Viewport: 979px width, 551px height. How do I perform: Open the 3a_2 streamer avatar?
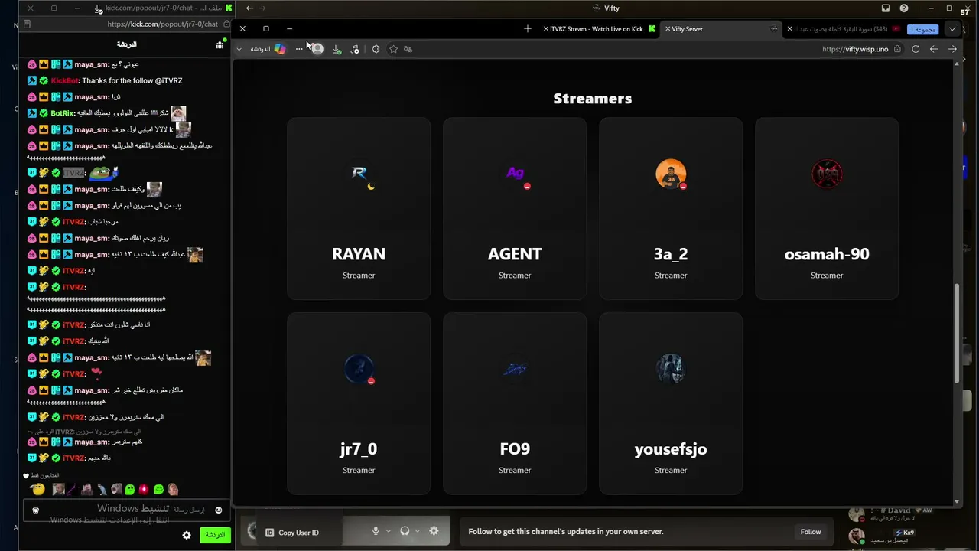click(x=671, y=174)
